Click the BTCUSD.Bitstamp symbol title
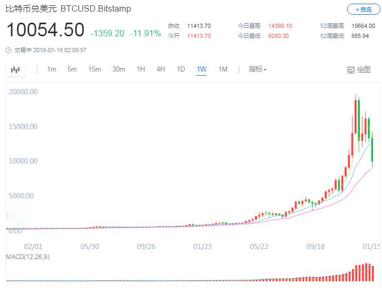Viewport: 382px width, 288px height. (x=96, y=9)
